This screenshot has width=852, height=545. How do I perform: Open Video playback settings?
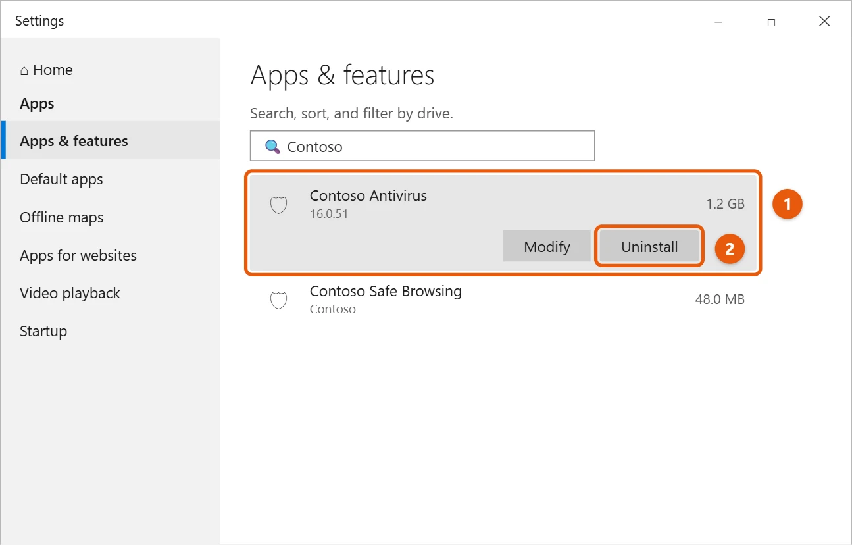(x=70, y=293)
